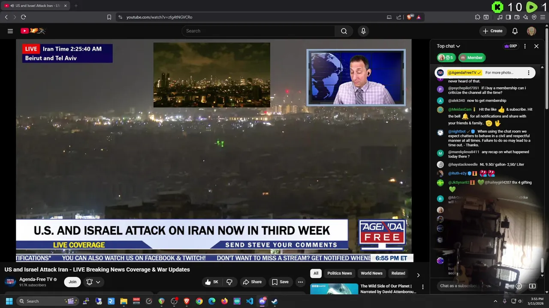The image size is (549, 308).
Task: Go back to the previous page
Action: click(x=6, y=17)
